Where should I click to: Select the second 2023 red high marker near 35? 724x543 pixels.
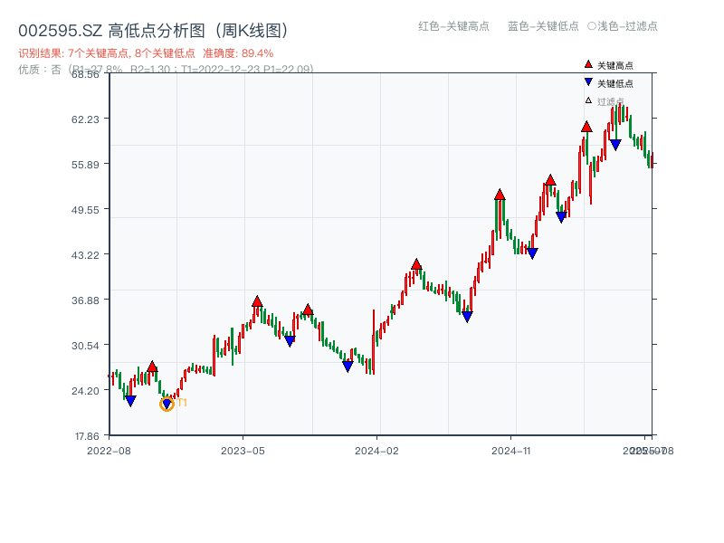308,310
